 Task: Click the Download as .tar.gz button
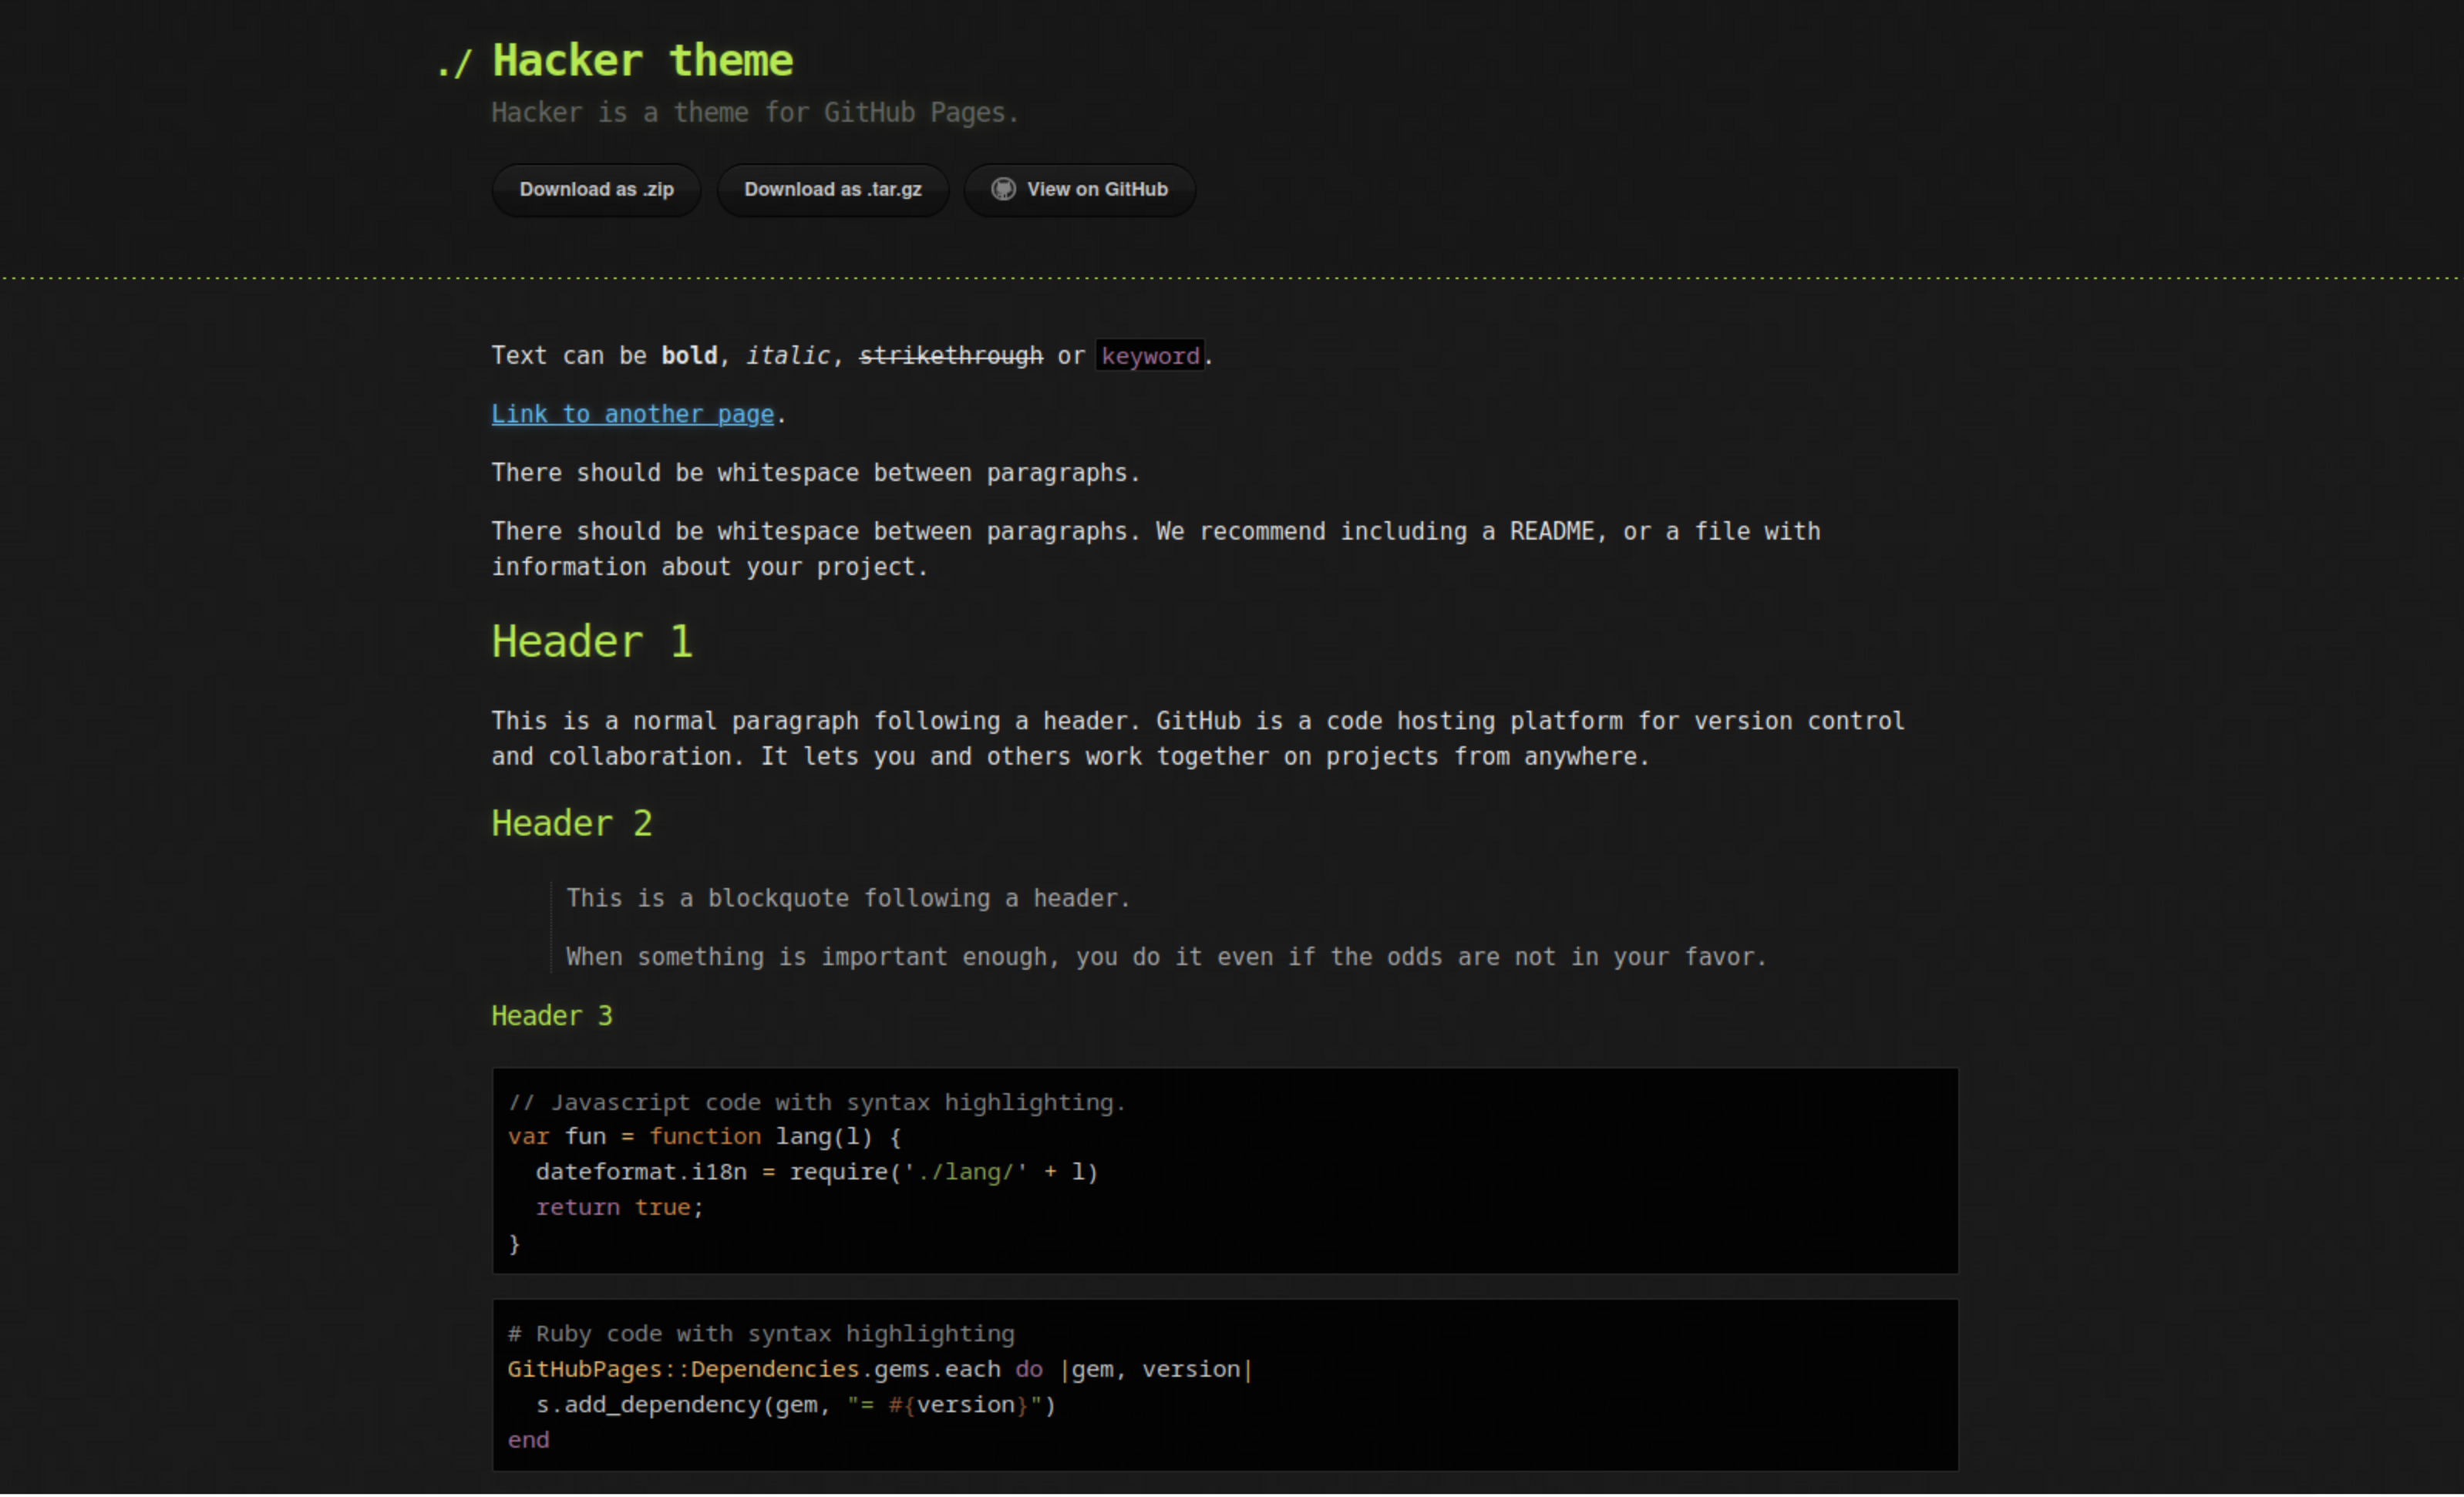(x=832, y=189)
